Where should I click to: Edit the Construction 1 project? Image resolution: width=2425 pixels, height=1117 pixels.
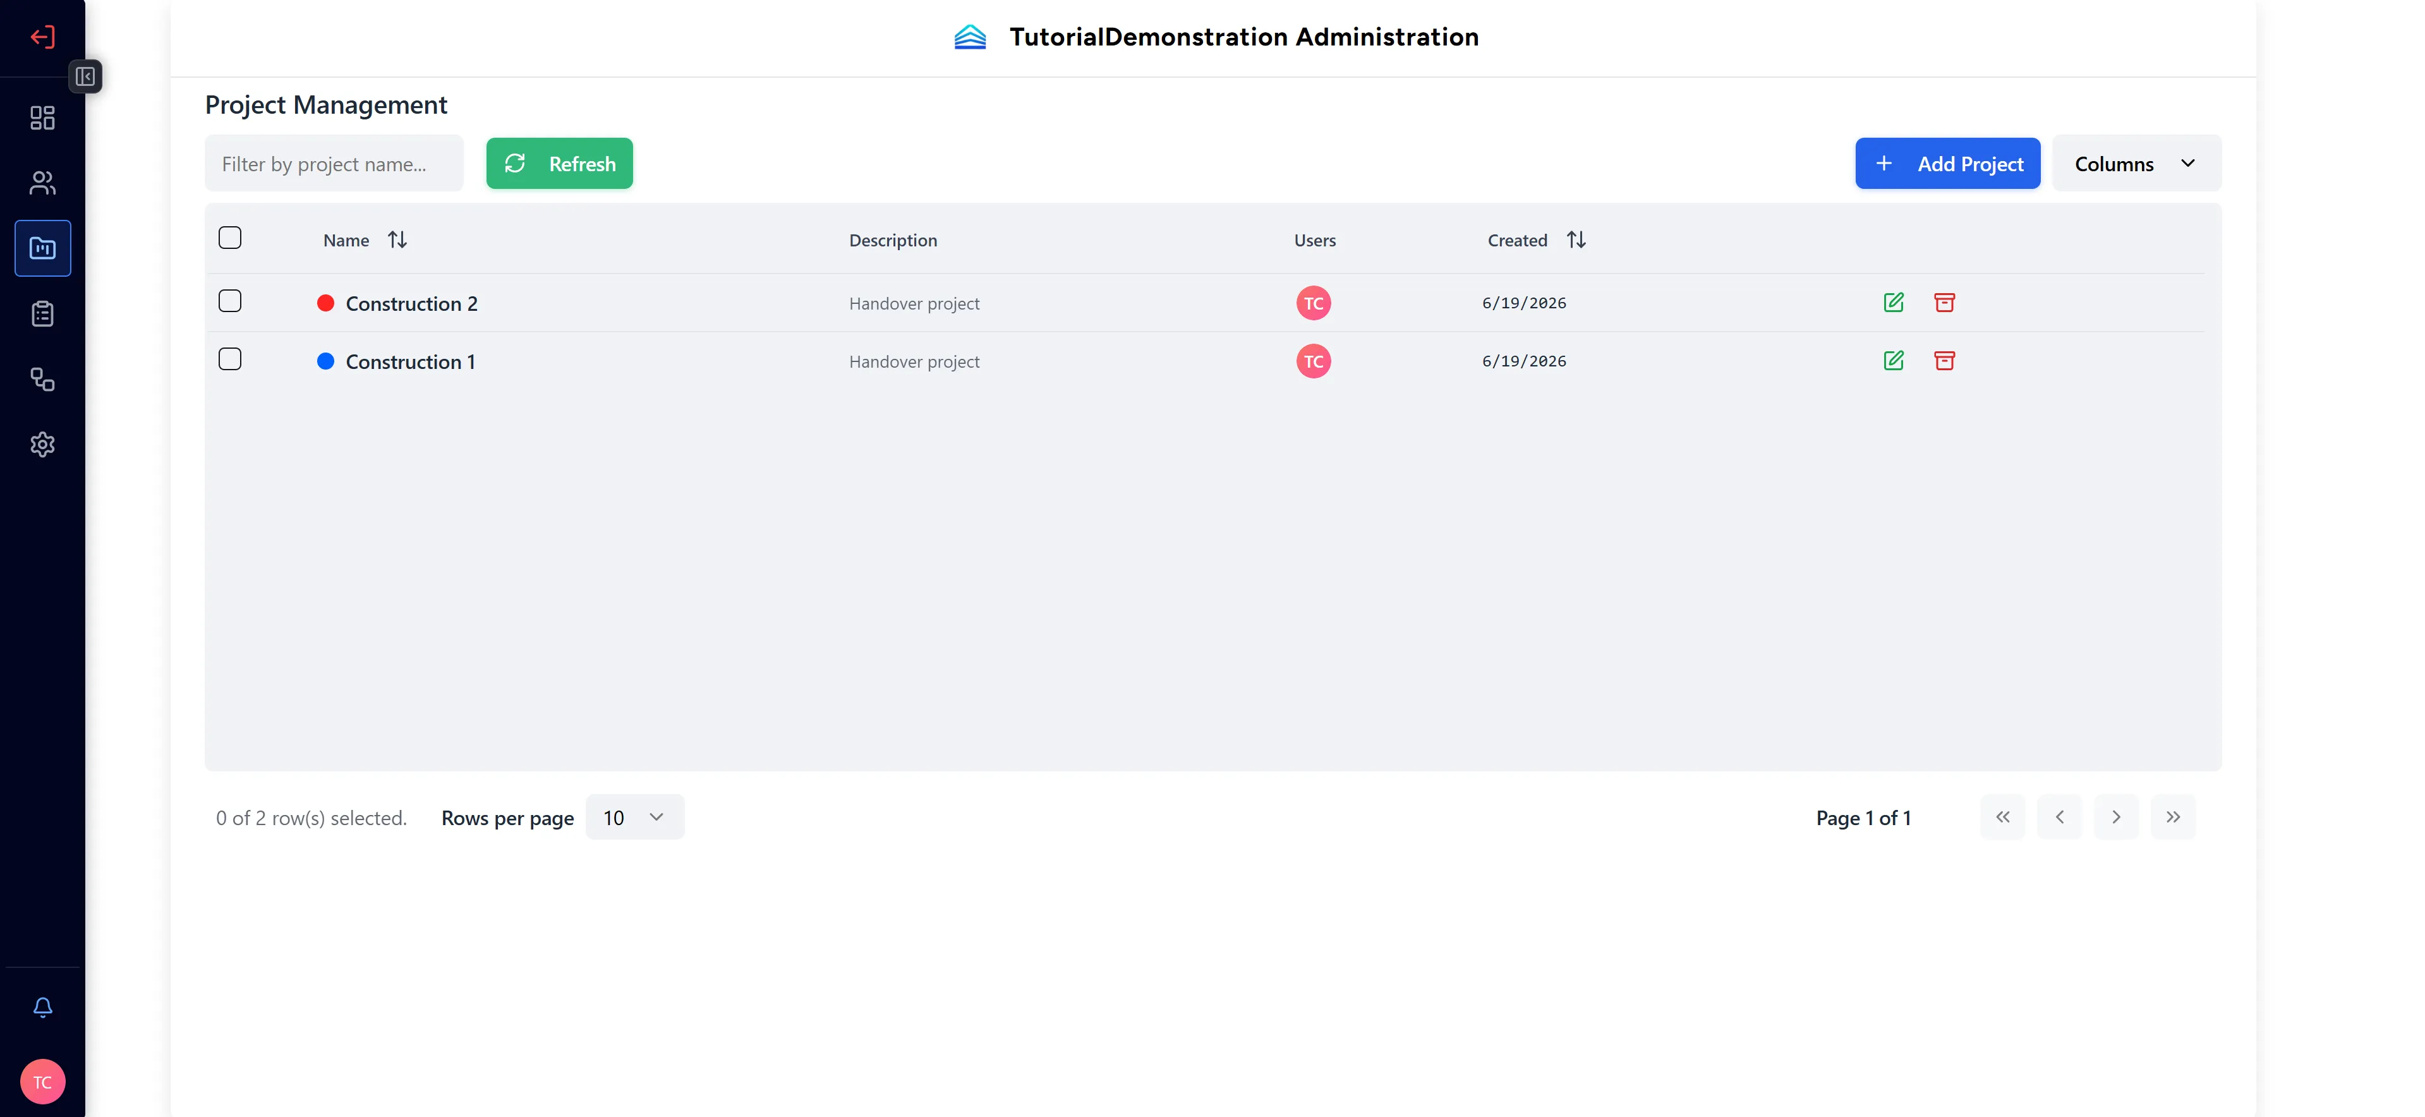click(x=1893, y=360)
